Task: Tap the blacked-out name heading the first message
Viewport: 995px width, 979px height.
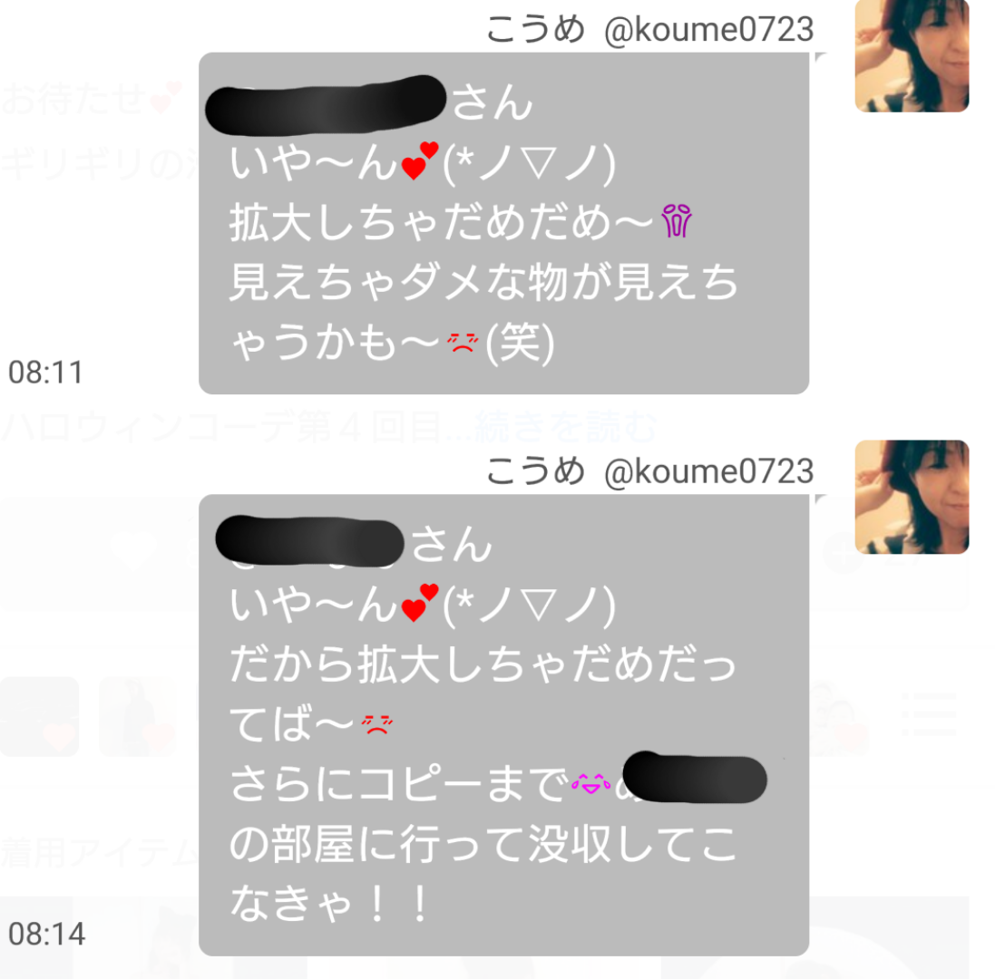Action: pyautogui.click(x=327, y=105)
